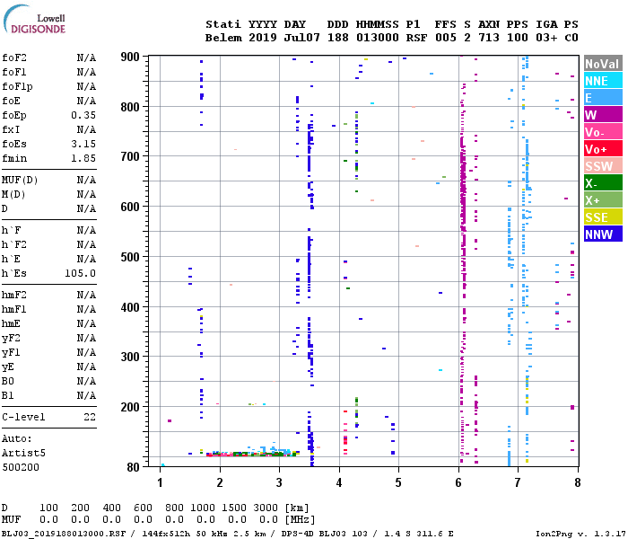Click the B1 parameter label
This screenshot has width=628, height=539.
click(8, 396)
